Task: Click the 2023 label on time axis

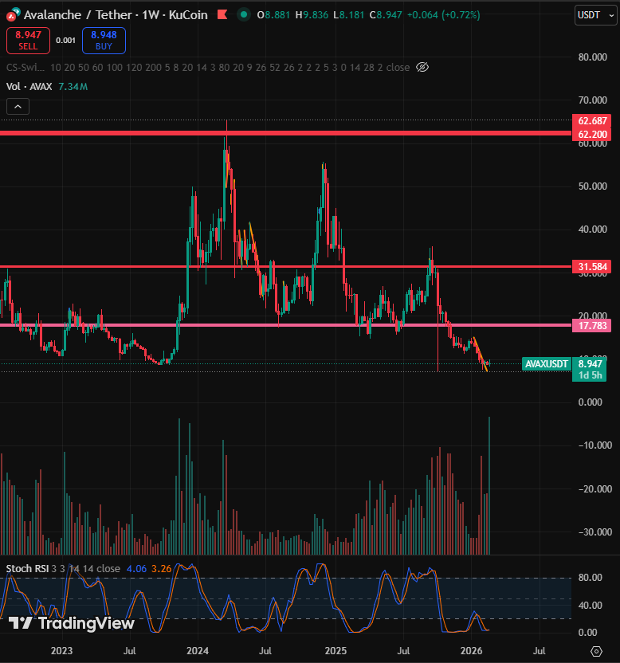Action: coord(61,651)
